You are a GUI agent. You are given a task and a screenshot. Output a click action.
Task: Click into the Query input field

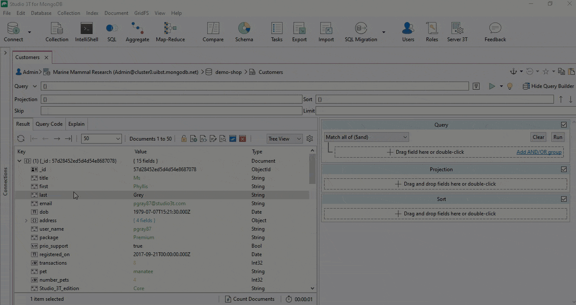(255, 86)
